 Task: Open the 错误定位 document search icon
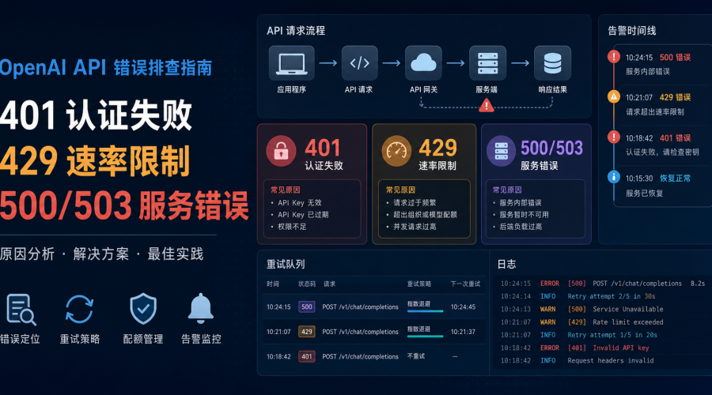(x=21, y=310)
